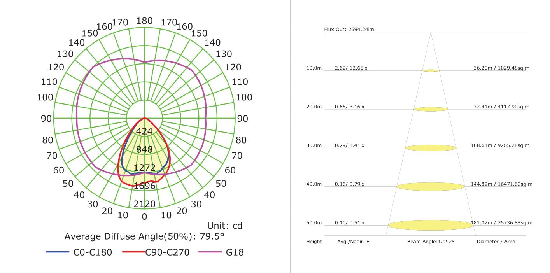The width and height of the screenshot is (550, 273).
Task: Click the 10.0m height label
Action: (314, 68)
